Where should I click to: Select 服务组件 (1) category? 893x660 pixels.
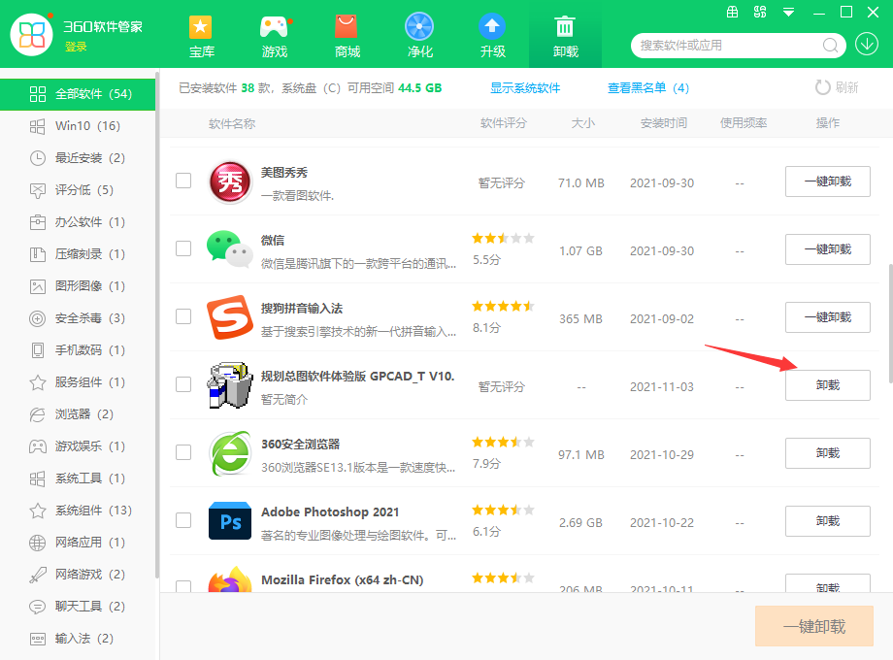78,382
